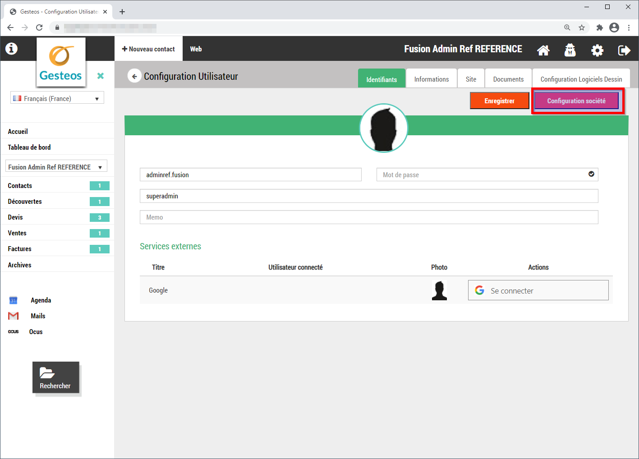Expand the Français (France) language dropdown
639x459 pixels.
click(57, 98)
